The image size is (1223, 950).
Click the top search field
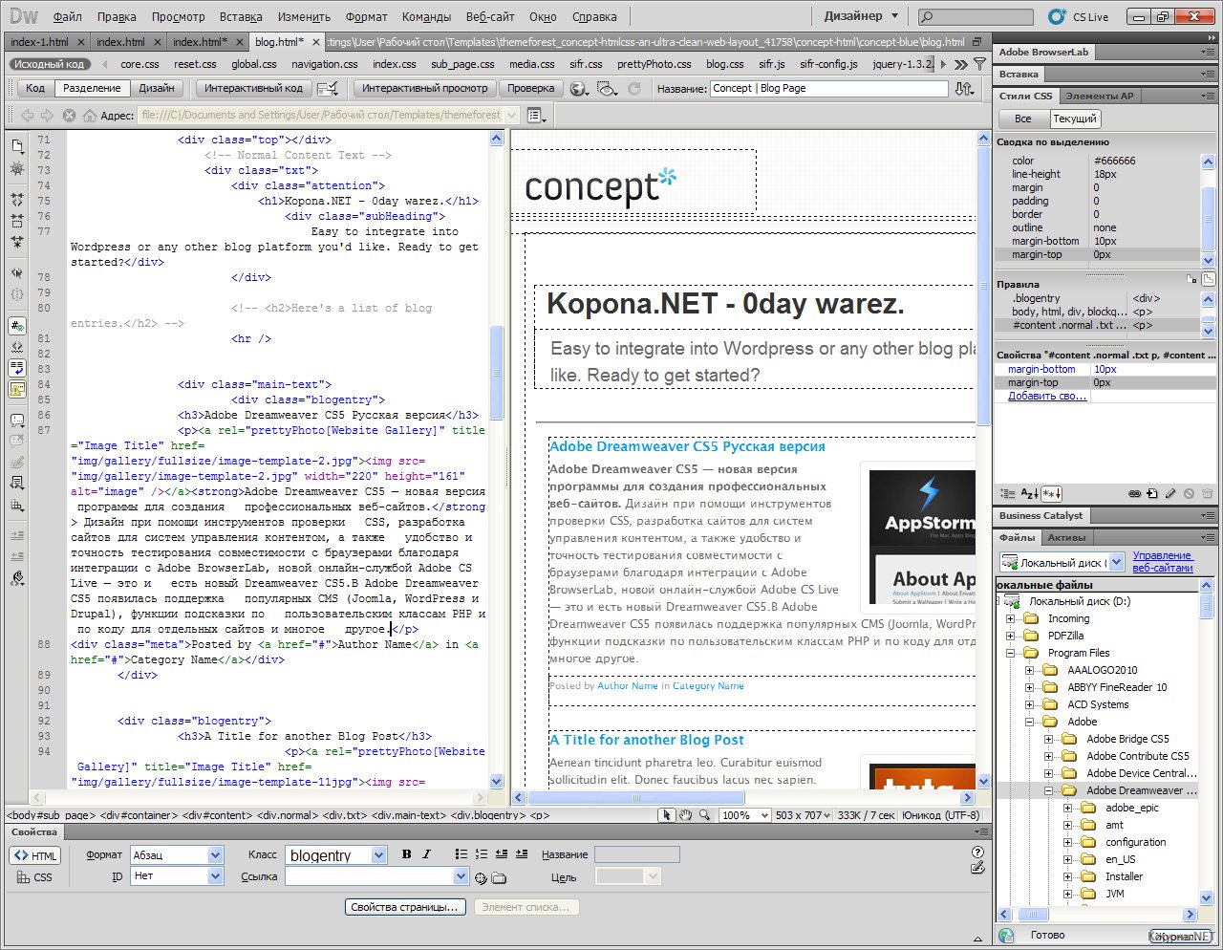[x=976, y=16]
